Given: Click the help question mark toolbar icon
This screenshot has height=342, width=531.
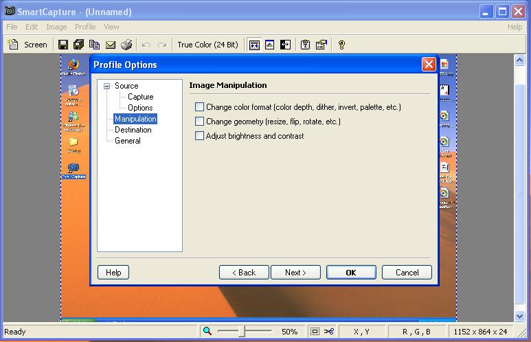Looking at the screenshot, I should point(341,45).
